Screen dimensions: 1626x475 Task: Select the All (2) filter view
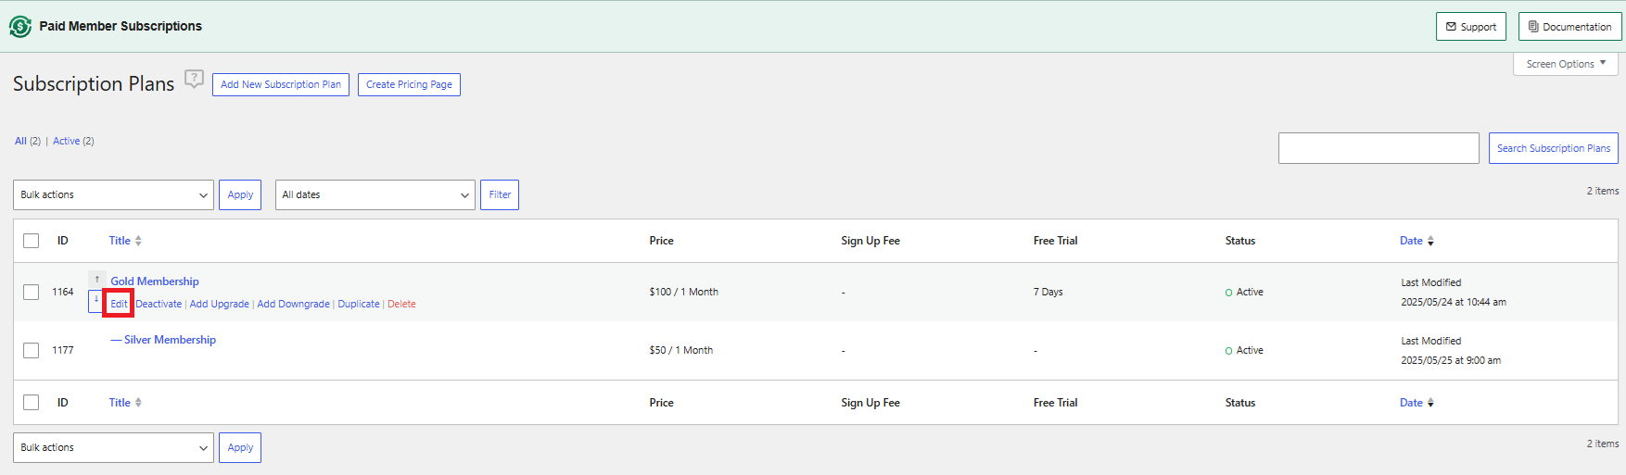(x=20, y=141)
